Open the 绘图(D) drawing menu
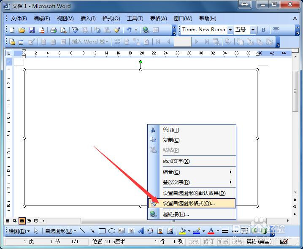 click(x=19, y=231)
